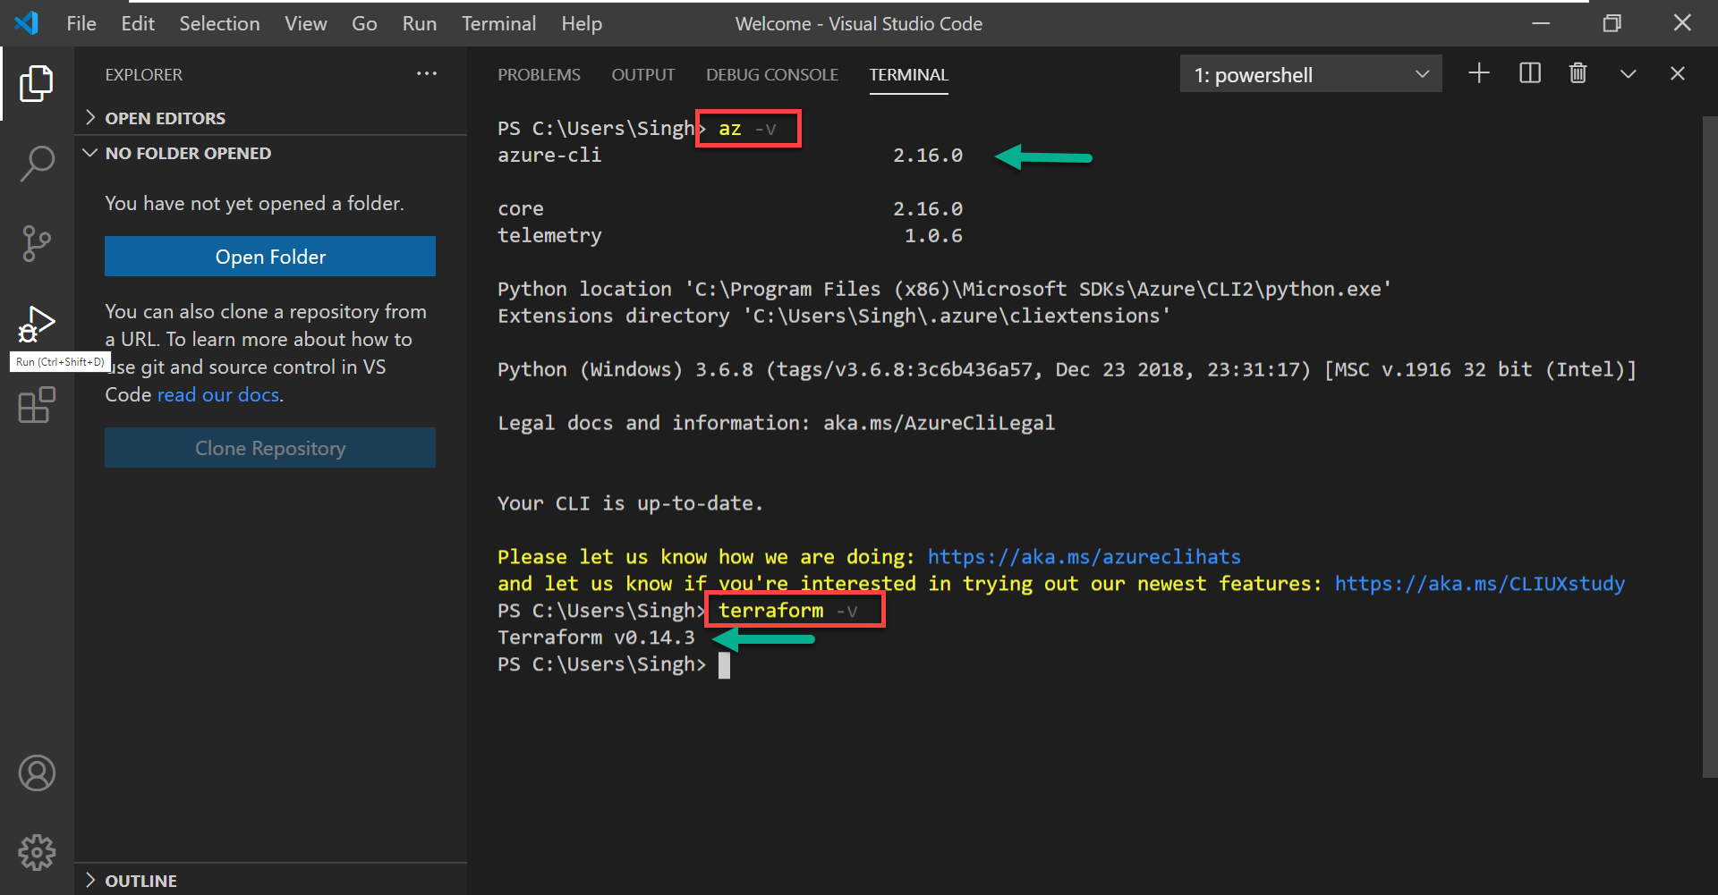This screenshot has width=1718, height=895.
Task: Expand the Outline section
Action: click(x=141, y=881)
